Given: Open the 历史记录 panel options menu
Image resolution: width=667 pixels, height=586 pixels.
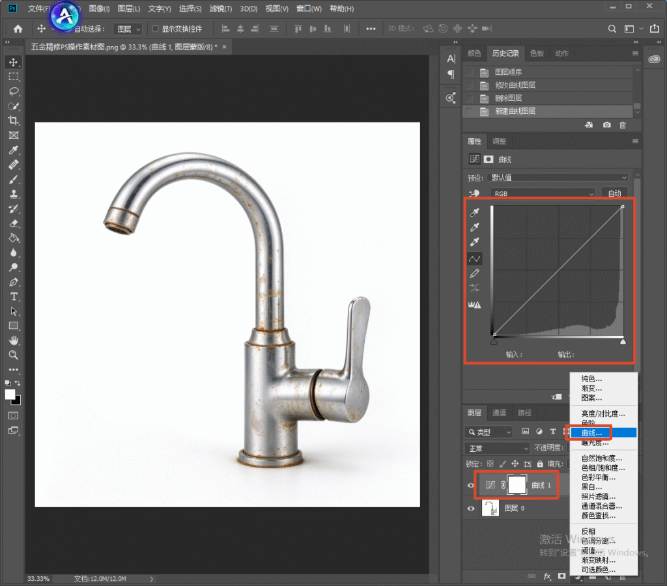Looking at the screenshot, I should [635, 53].
